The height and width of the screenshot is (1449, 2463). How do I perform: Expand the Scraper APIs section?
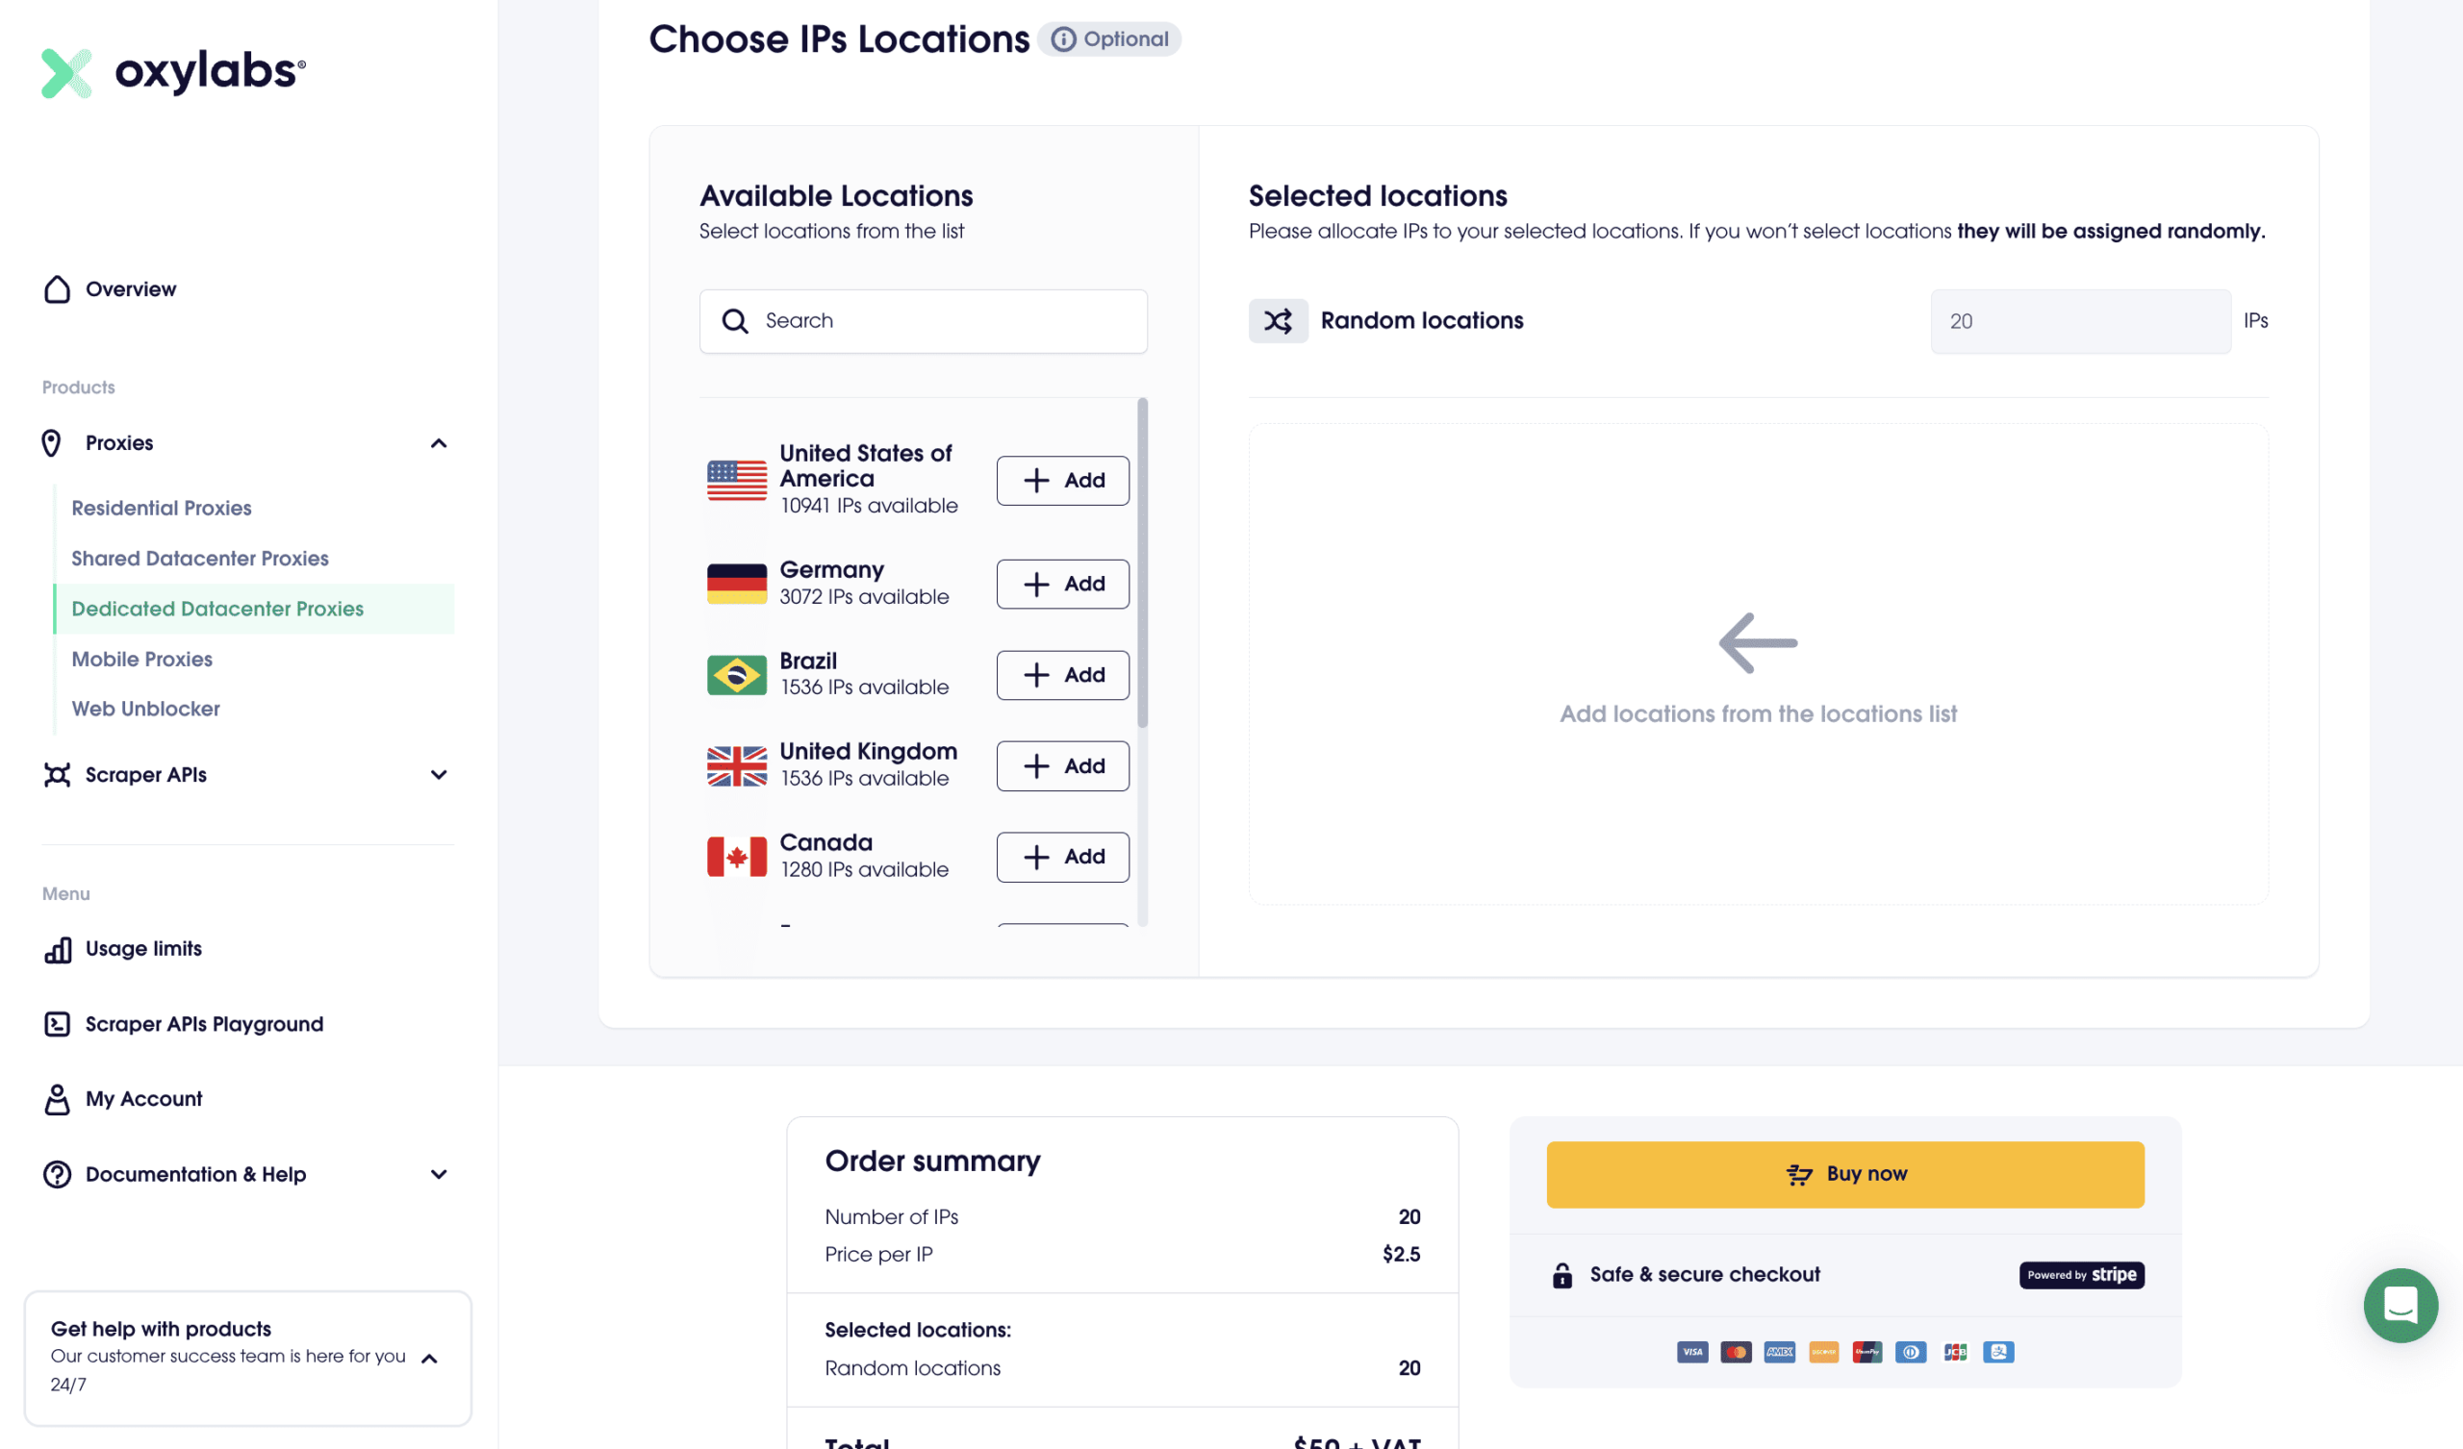(x=439, y=775)
